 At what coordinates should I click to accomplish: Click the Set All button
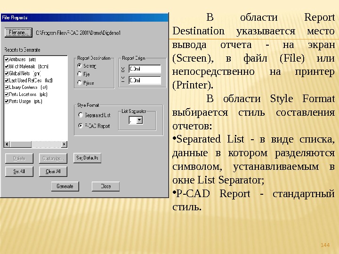coord(19,172)
